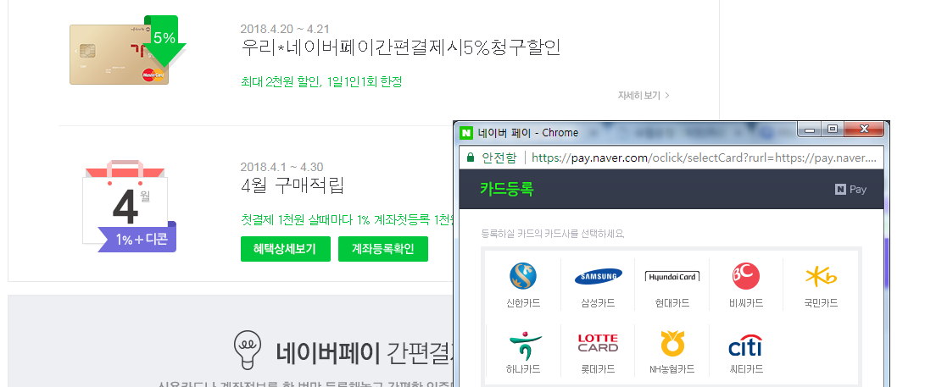The image size is (925, 387).
Task: Choose the KB Kookmin Card (국민카드) logo
Action: [821, 276]
